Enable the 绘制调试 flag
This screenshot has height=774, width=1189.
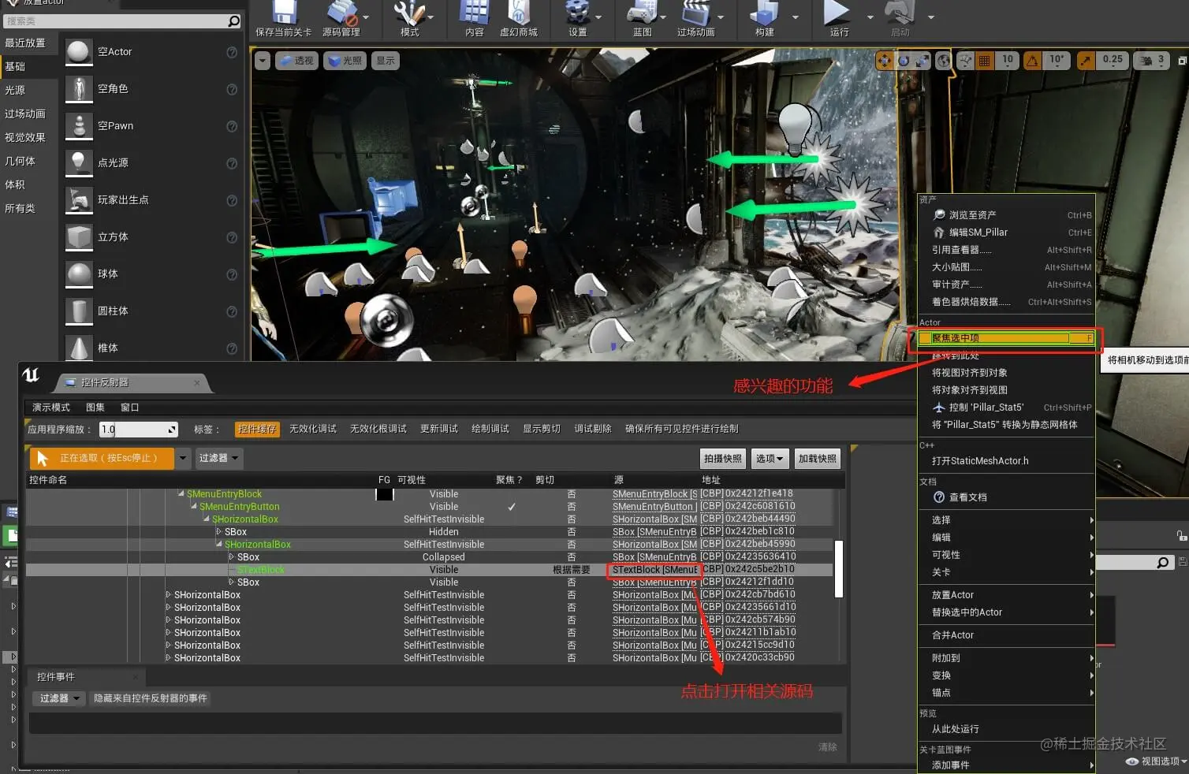point(490,429)
